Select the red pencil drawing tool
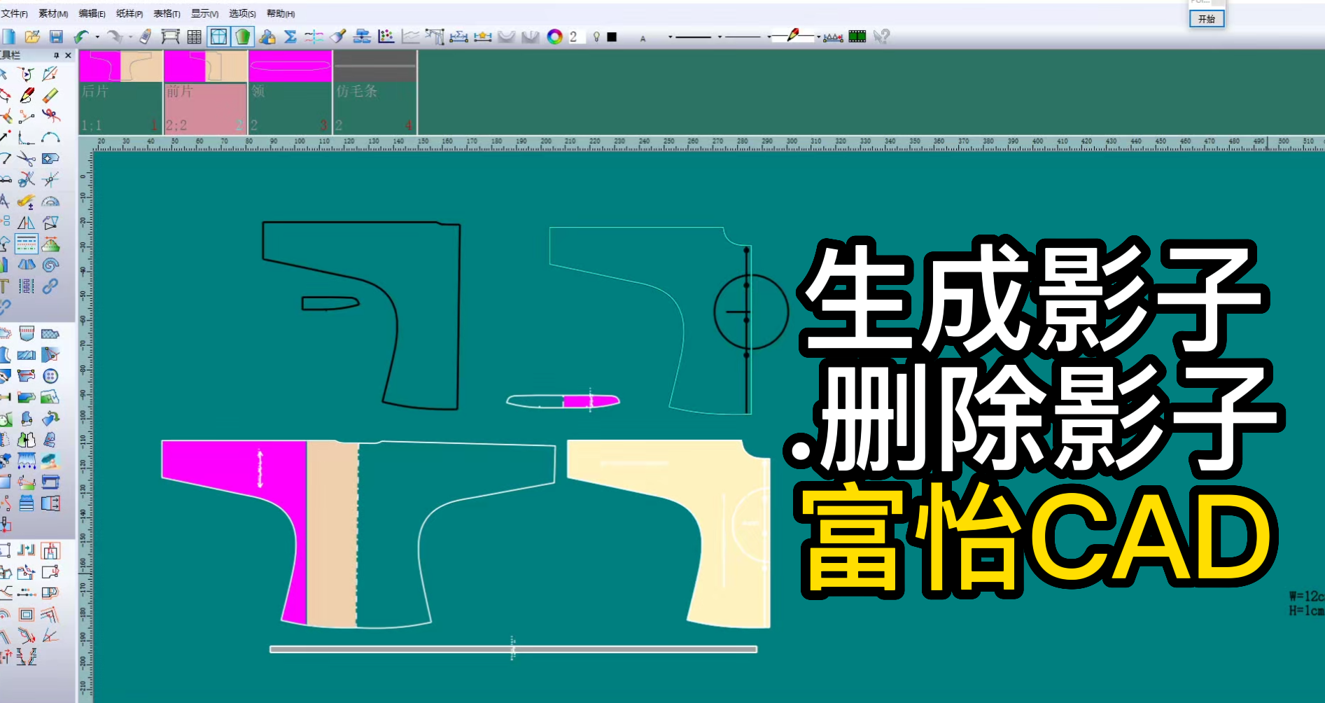The height and width of the screenshot is (703, 1325). pyautogui.click(x=27, y=95)
